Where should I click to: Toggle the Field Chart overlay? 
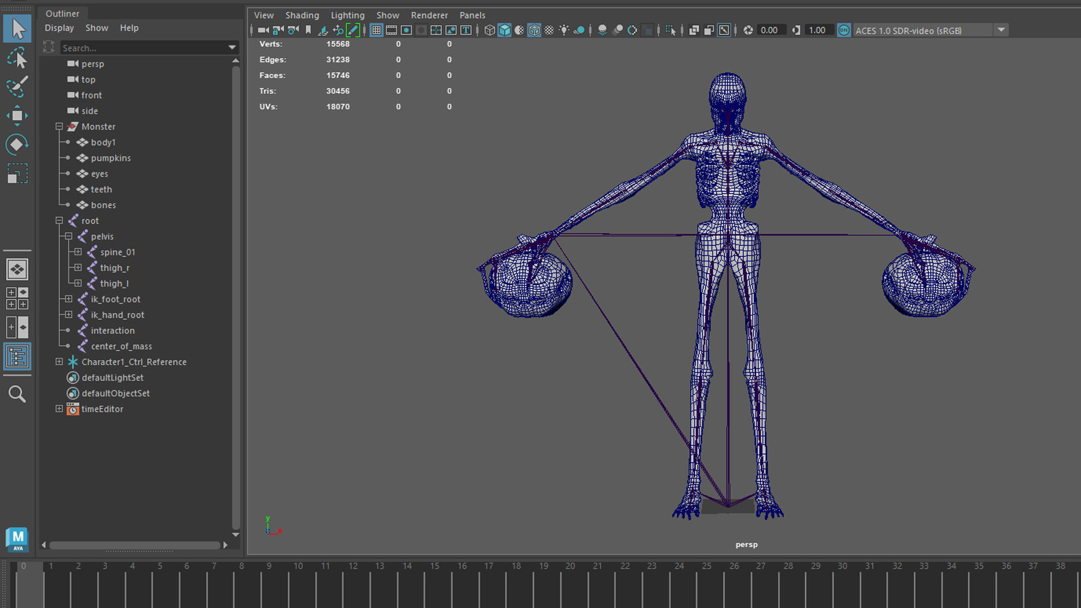coord(436,30)
